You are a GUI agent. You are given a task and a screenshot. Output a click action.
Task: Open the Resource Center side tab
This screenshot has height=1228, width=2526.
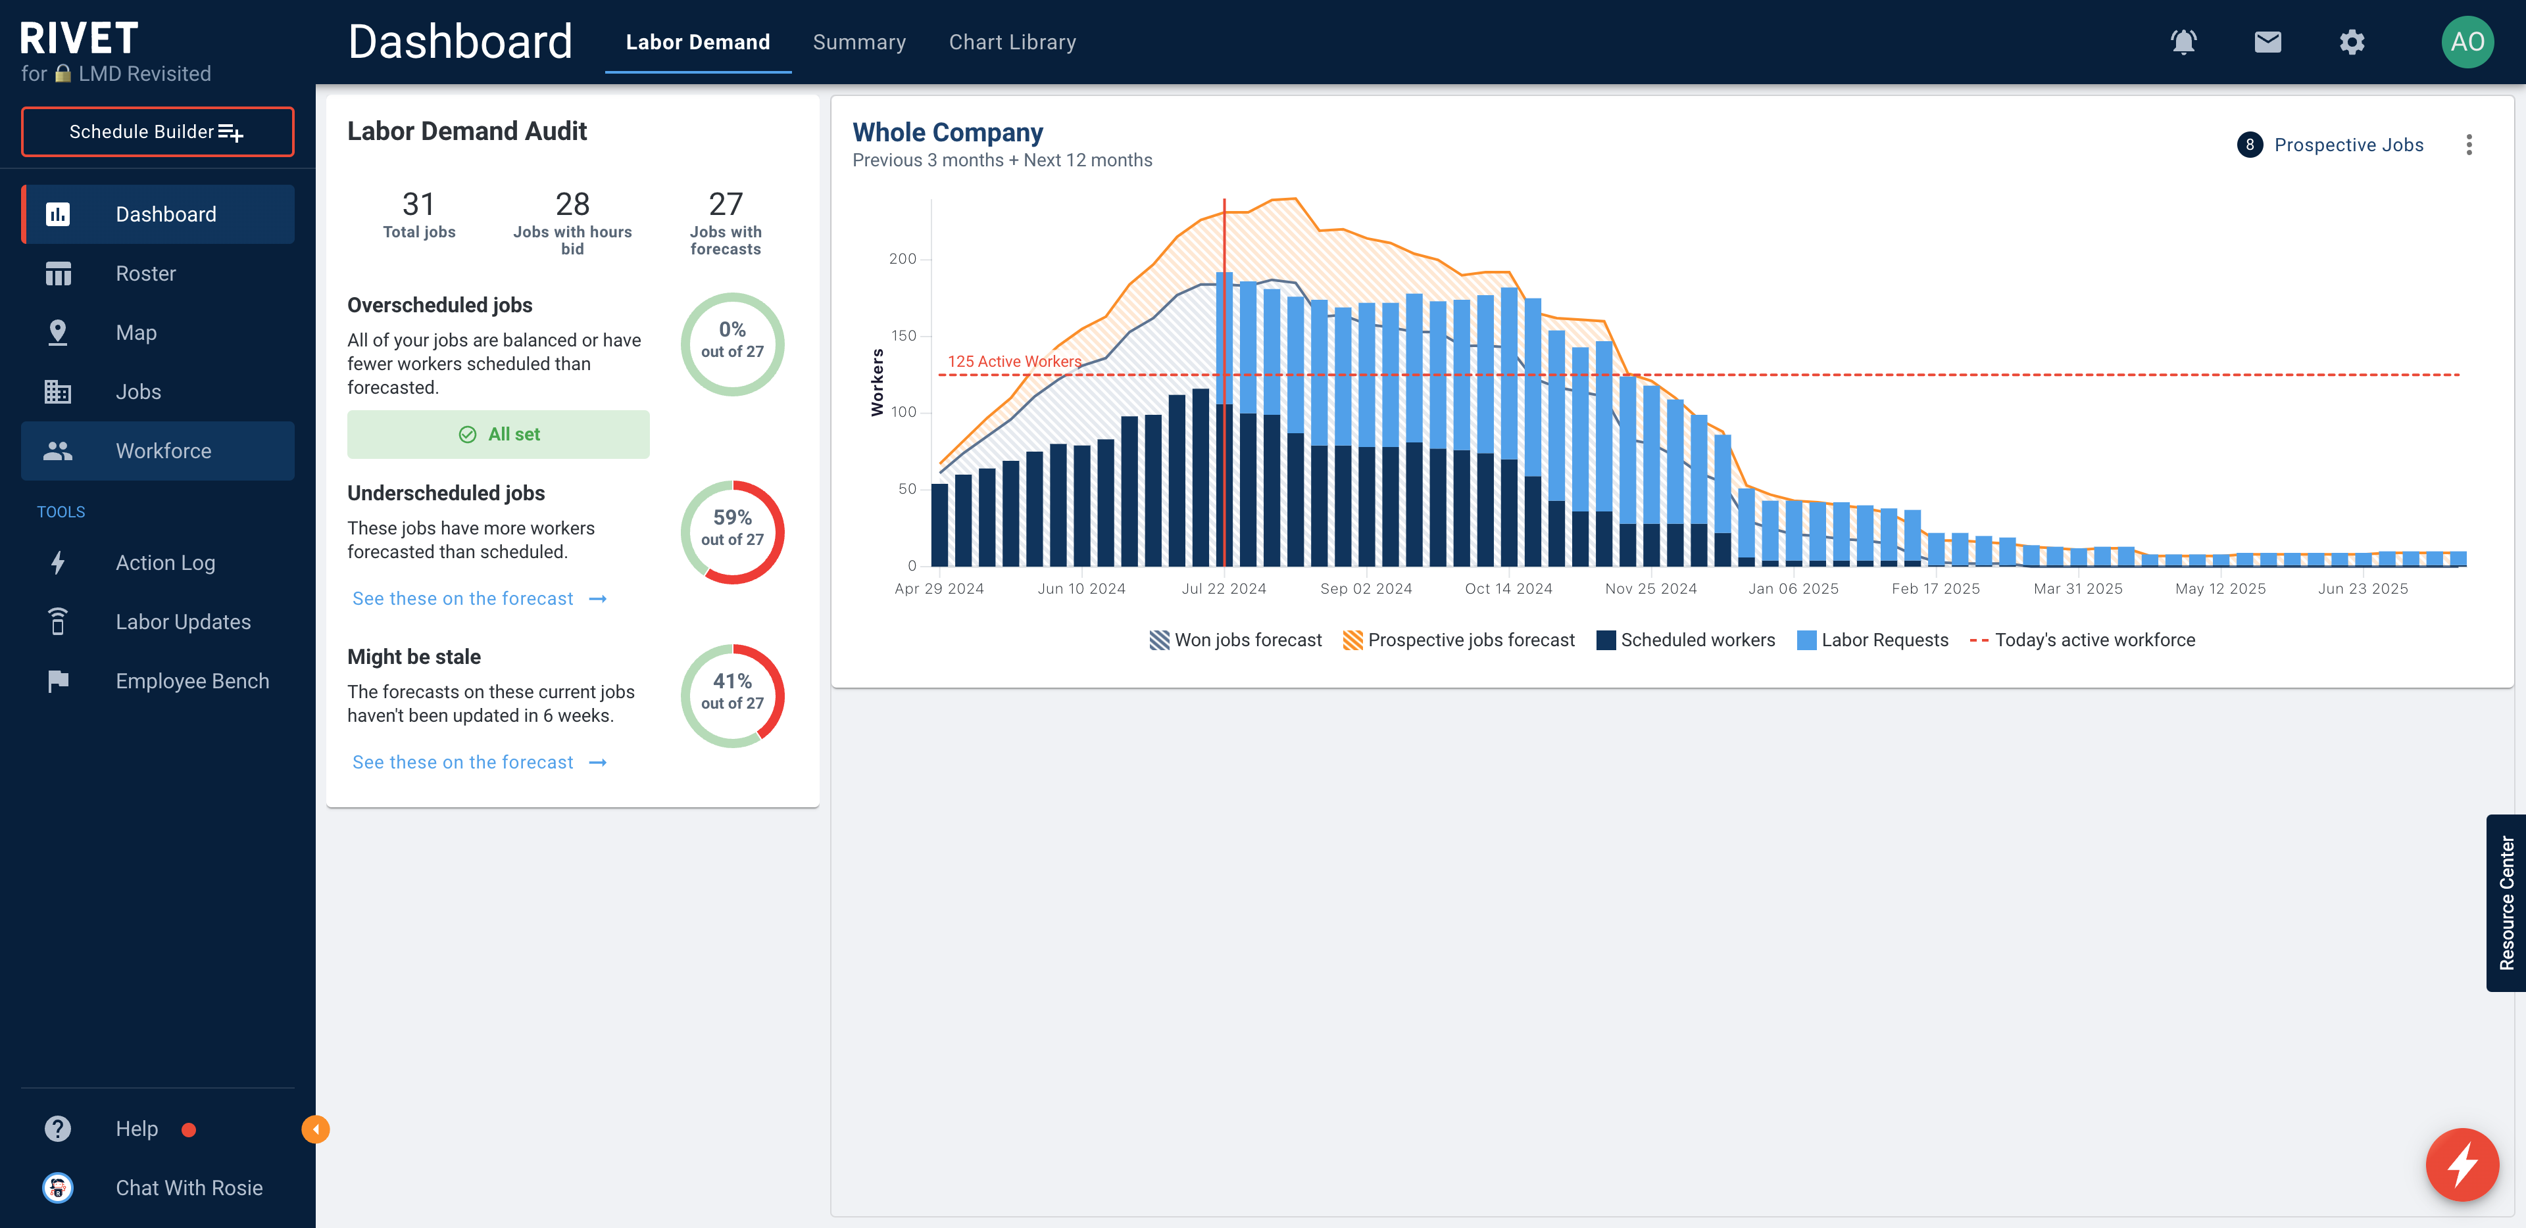pos(2506,903)
